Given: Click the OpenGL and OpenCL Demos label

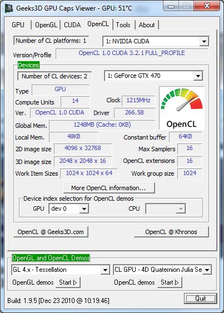Looking at the screenshot, I should (x=51, y=258).
